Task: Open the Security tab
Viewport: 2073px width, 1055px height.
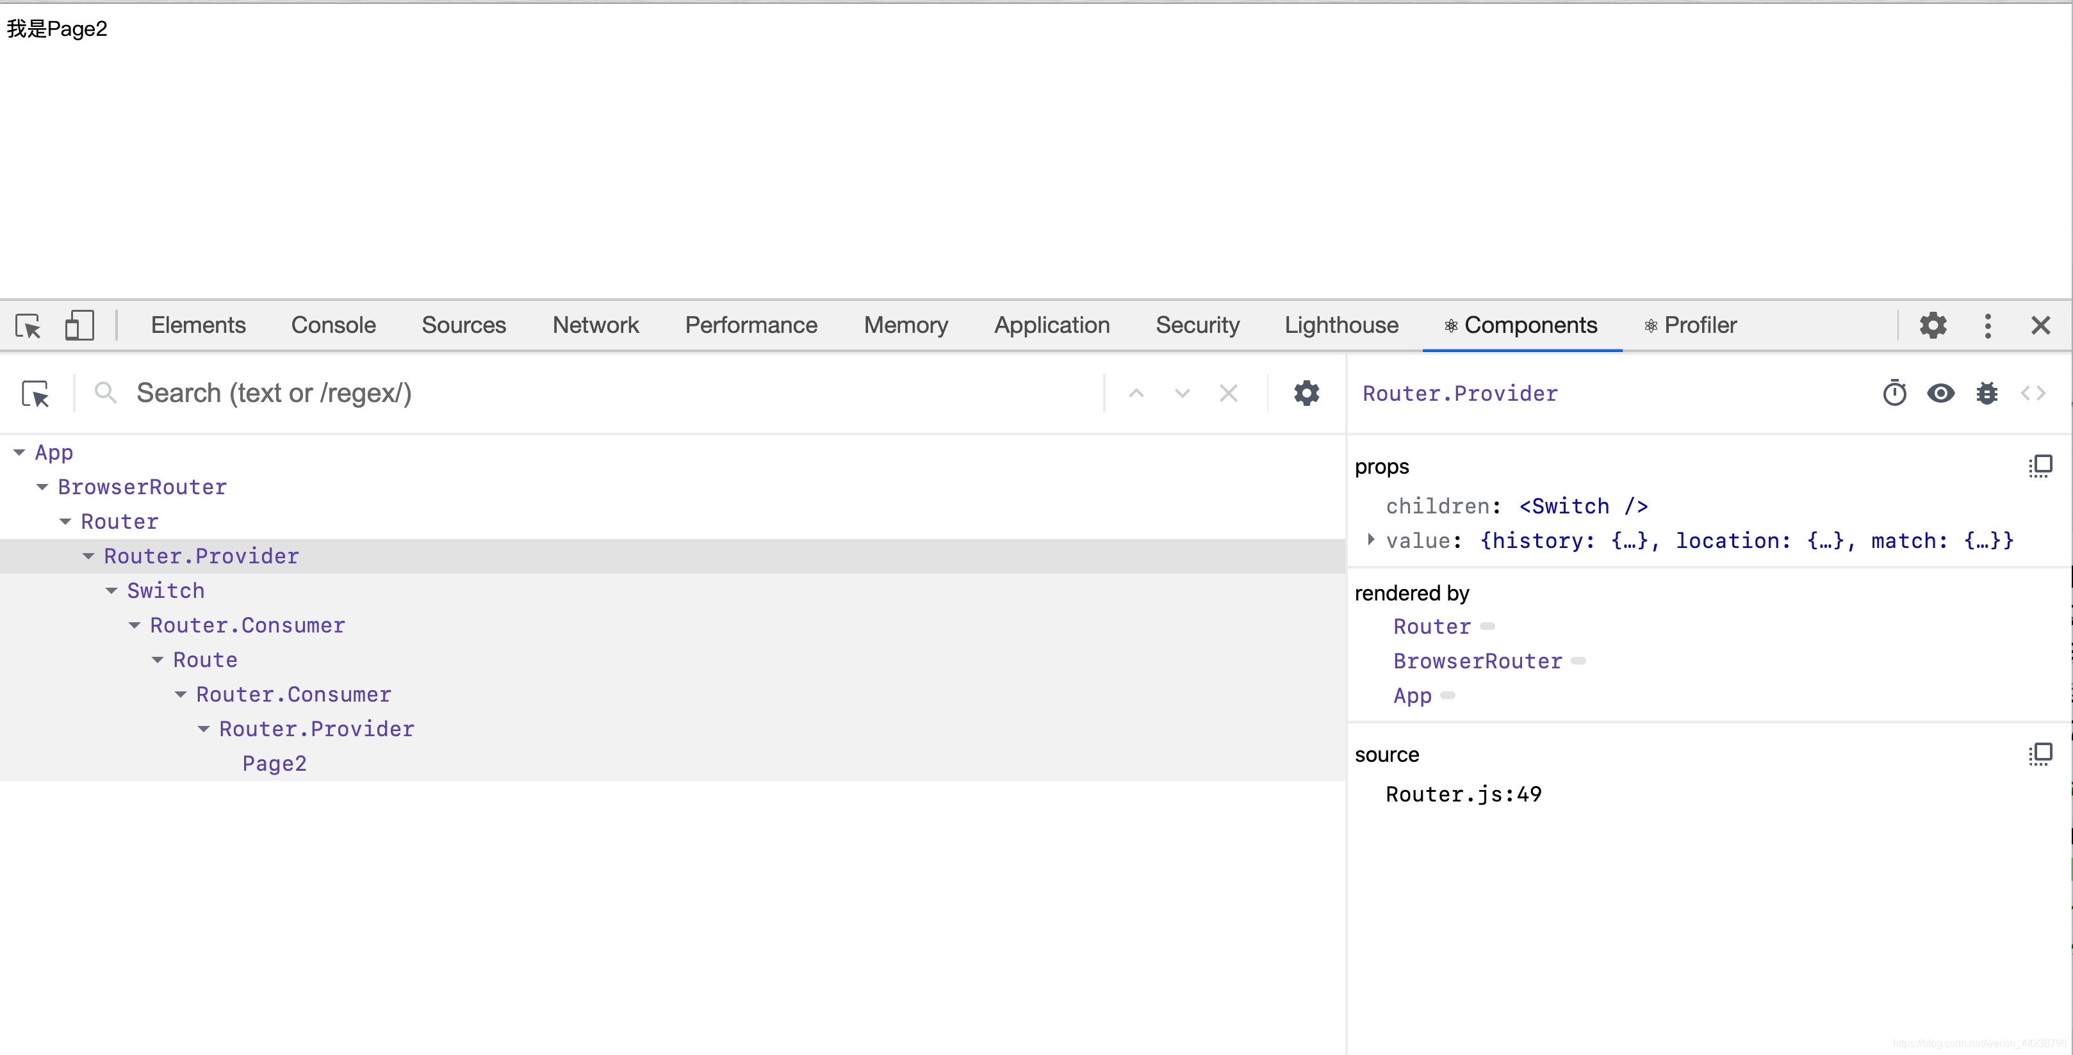Action: (x=1197, y=326)
